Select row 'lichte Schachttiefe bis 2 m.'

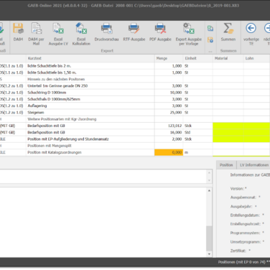coord(50,66)
